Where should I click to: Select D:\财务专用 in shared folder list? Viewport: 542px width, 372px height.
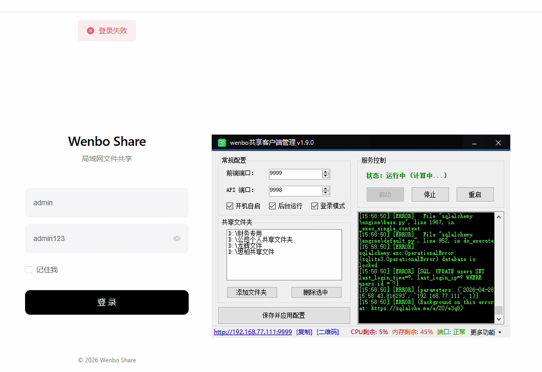(245, 234)
